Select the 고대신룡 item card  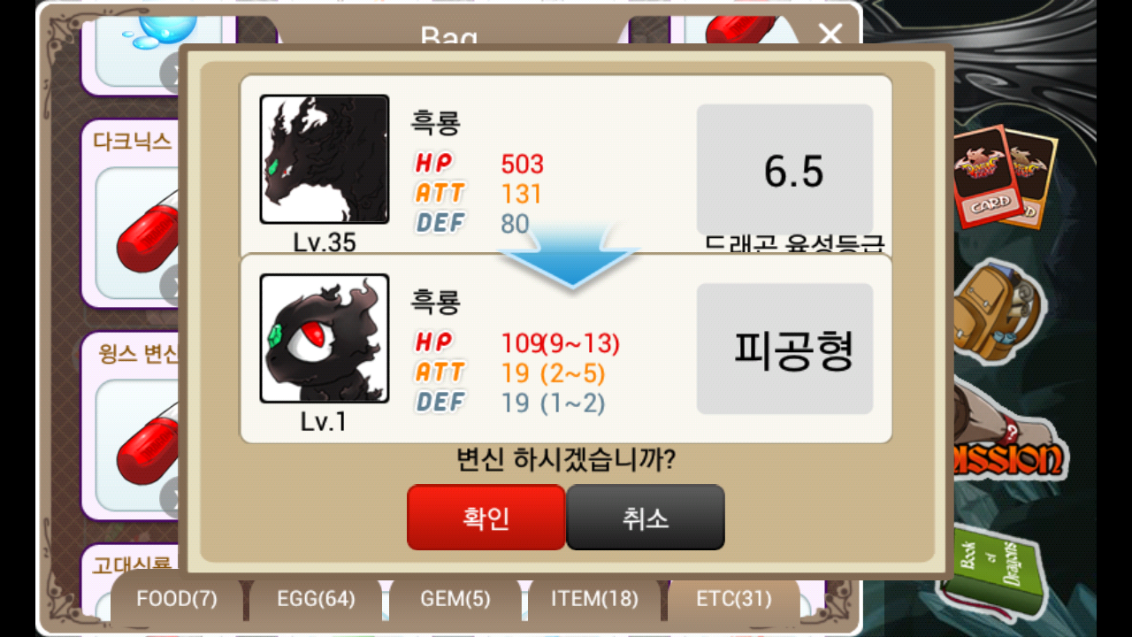click(x=133, y=564)
